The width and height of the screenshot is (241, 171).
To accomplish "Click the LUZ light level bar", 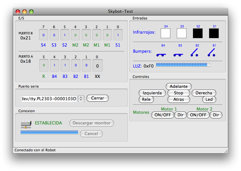I will click(183, 65).
